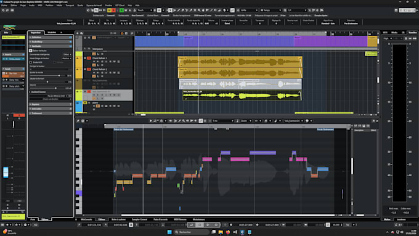The height and width of the screenshot is (236, 419).
Task: Enable the Entrée MIDI checkbox
Action: tap(31, 62)
